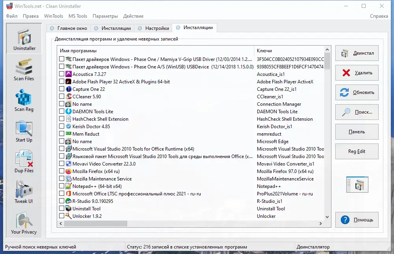Click the Деинстал button
394x254 pixels.
[357, 53]
